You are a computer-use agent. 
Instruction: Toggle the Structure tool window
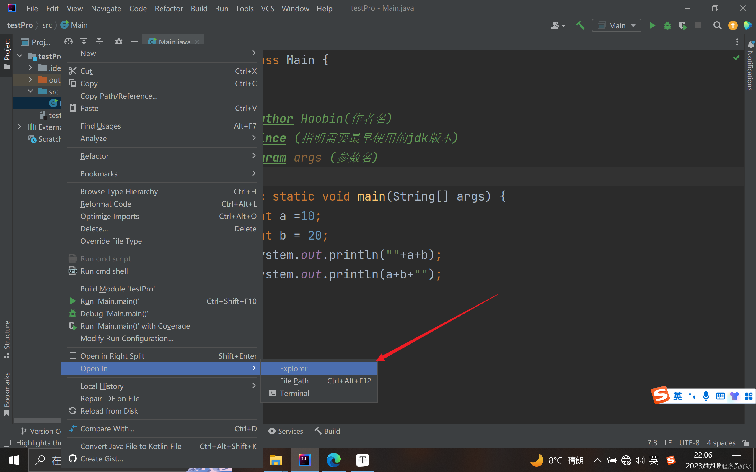(6, 339)
